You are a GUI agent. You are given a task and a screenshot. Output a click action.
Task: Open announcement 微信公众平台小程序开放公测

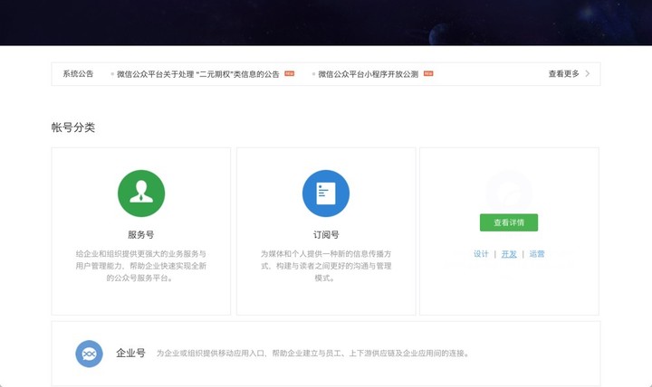(x=368, y=74)
